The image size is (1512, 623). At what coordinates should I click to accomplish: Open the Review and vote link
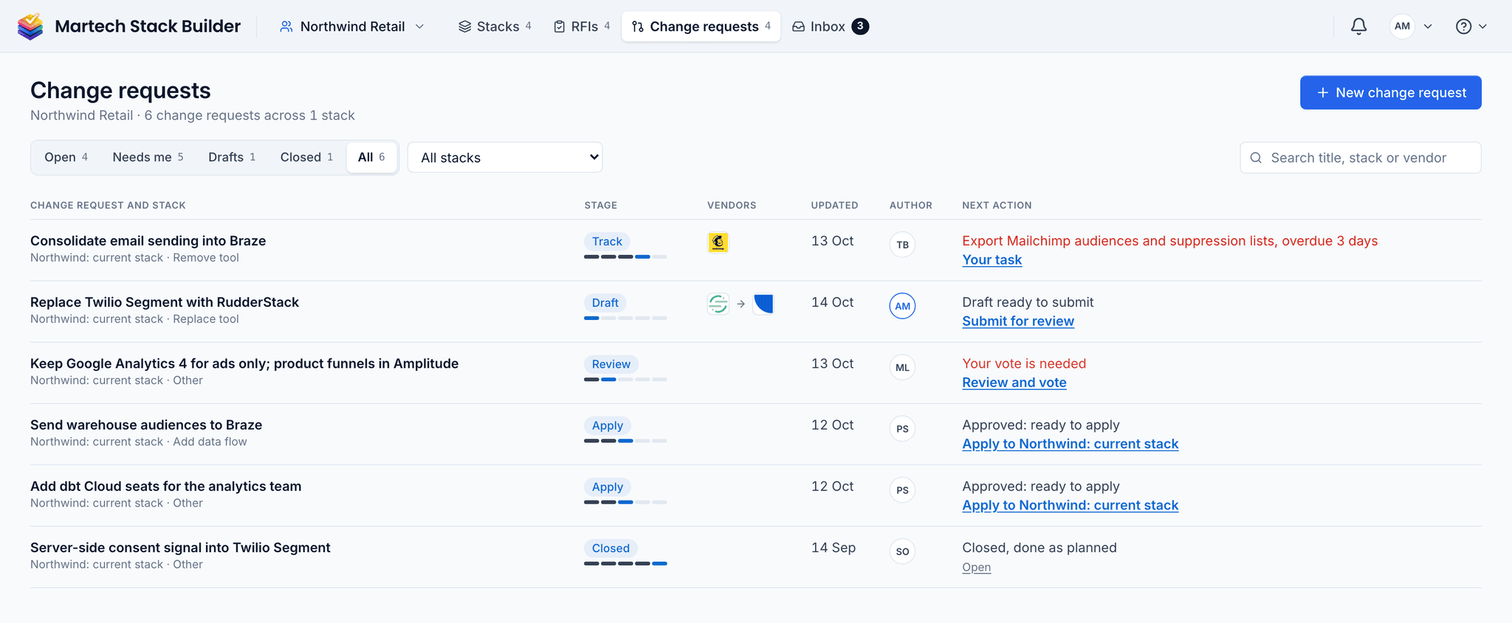click(1014, 383)
